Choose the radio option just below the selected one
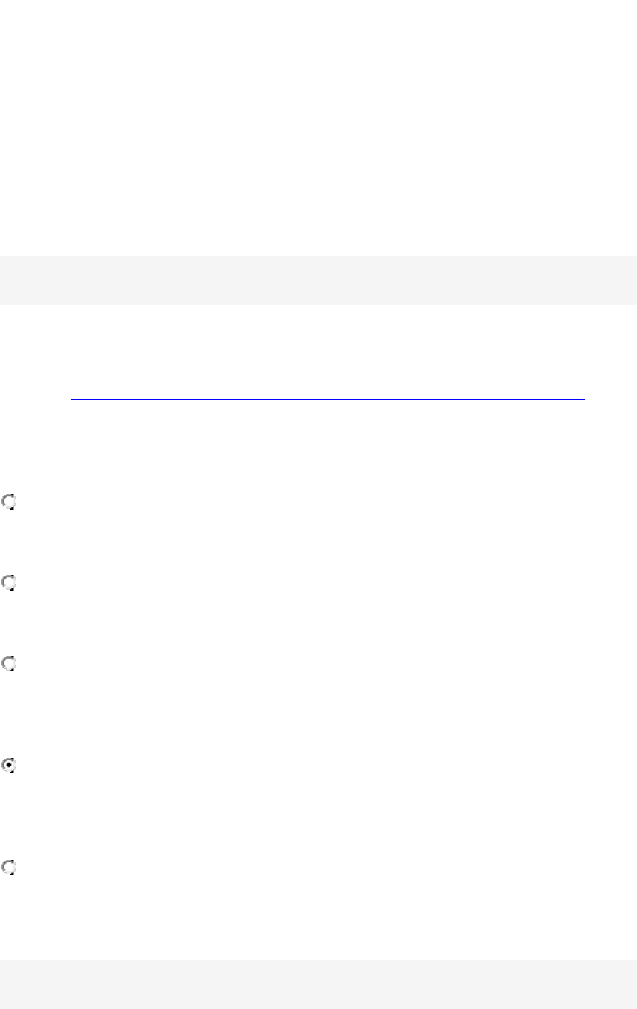 [x=9, y=868]
